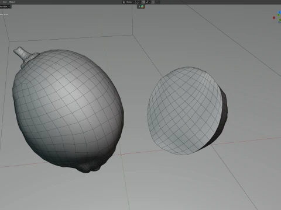Click the 3D cursor at world origin
The height and width of the screenshot is (210, 281).
[x=121, y=155]
